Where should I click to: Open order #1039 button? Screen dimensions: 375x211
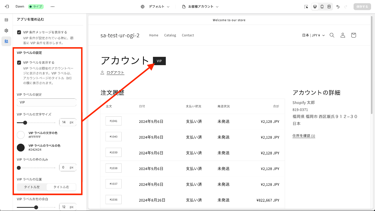tap(114, 152)
